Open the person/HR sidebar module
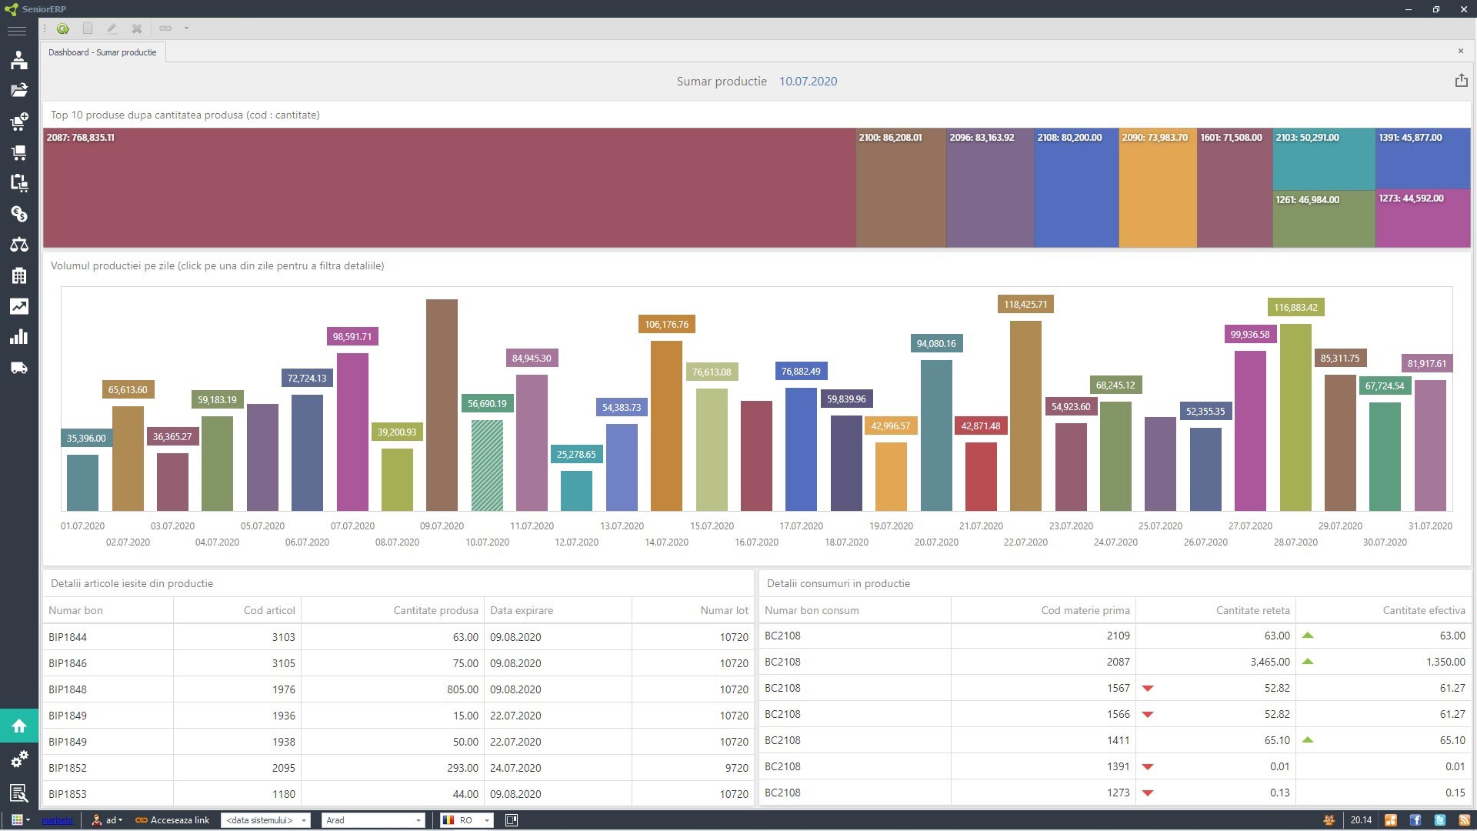The height and width of the screenshot is (831, 1477). (19, 60)
